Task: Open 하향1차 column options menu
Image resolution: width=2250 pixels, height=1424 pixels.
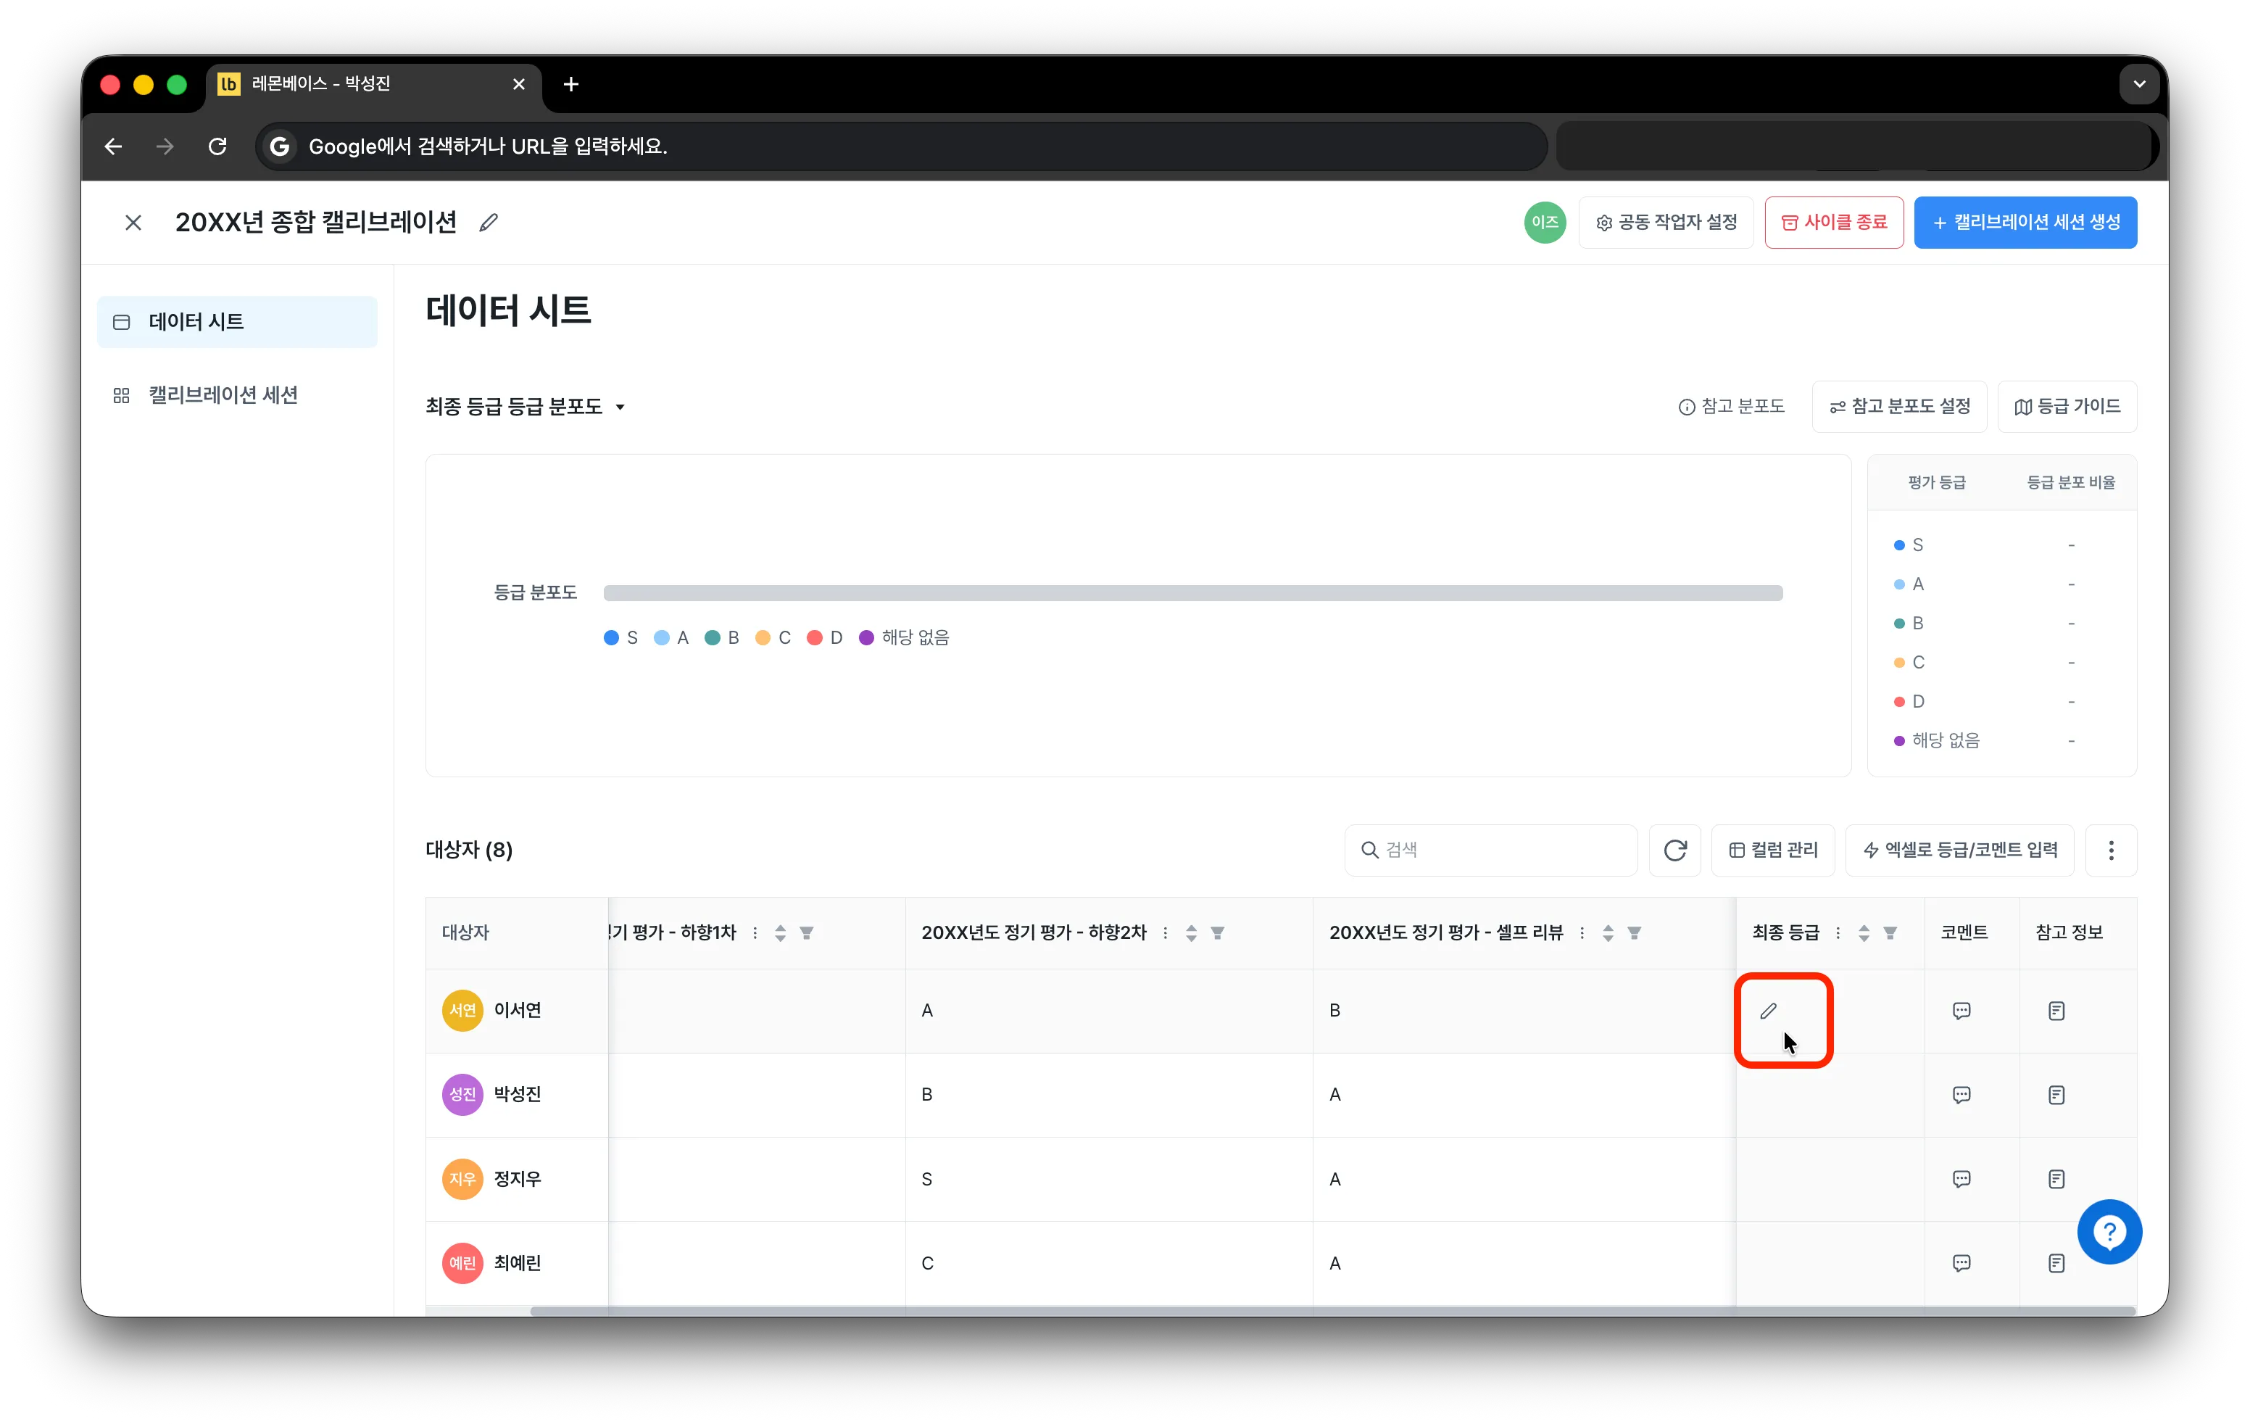Action: pos(755,932)
